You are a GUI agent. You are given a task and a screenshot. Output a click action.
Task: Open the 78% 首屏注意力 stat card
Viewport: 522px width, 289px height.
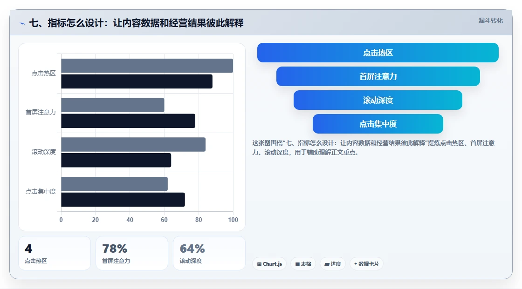(x=132, y=253)
